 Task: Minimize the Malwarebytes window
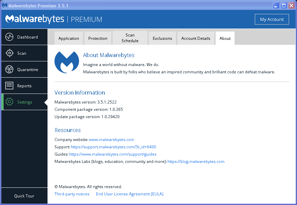click(x=276, y=6)
